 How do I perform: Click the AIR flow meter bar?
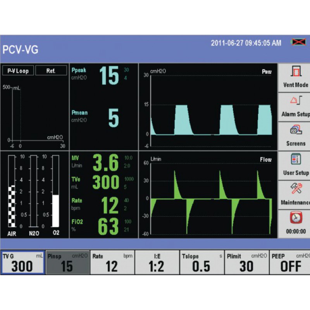click(x=12, y=191)
